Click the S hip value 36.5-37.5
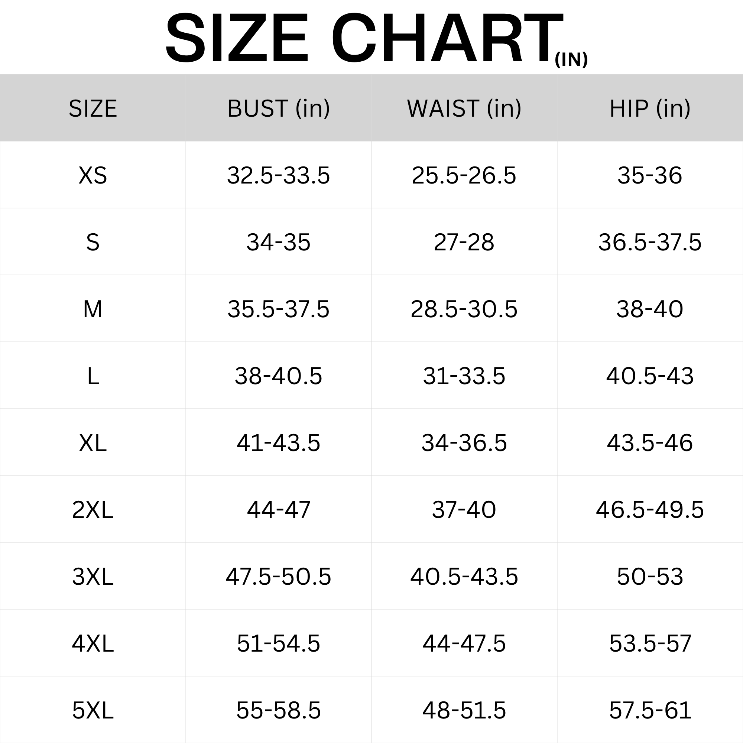 tap(650, 242)
